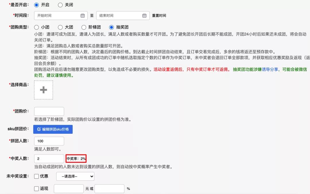Click the 返现 amount field before 元
This screenshot has height=194, width=310.
coord(69,189)
